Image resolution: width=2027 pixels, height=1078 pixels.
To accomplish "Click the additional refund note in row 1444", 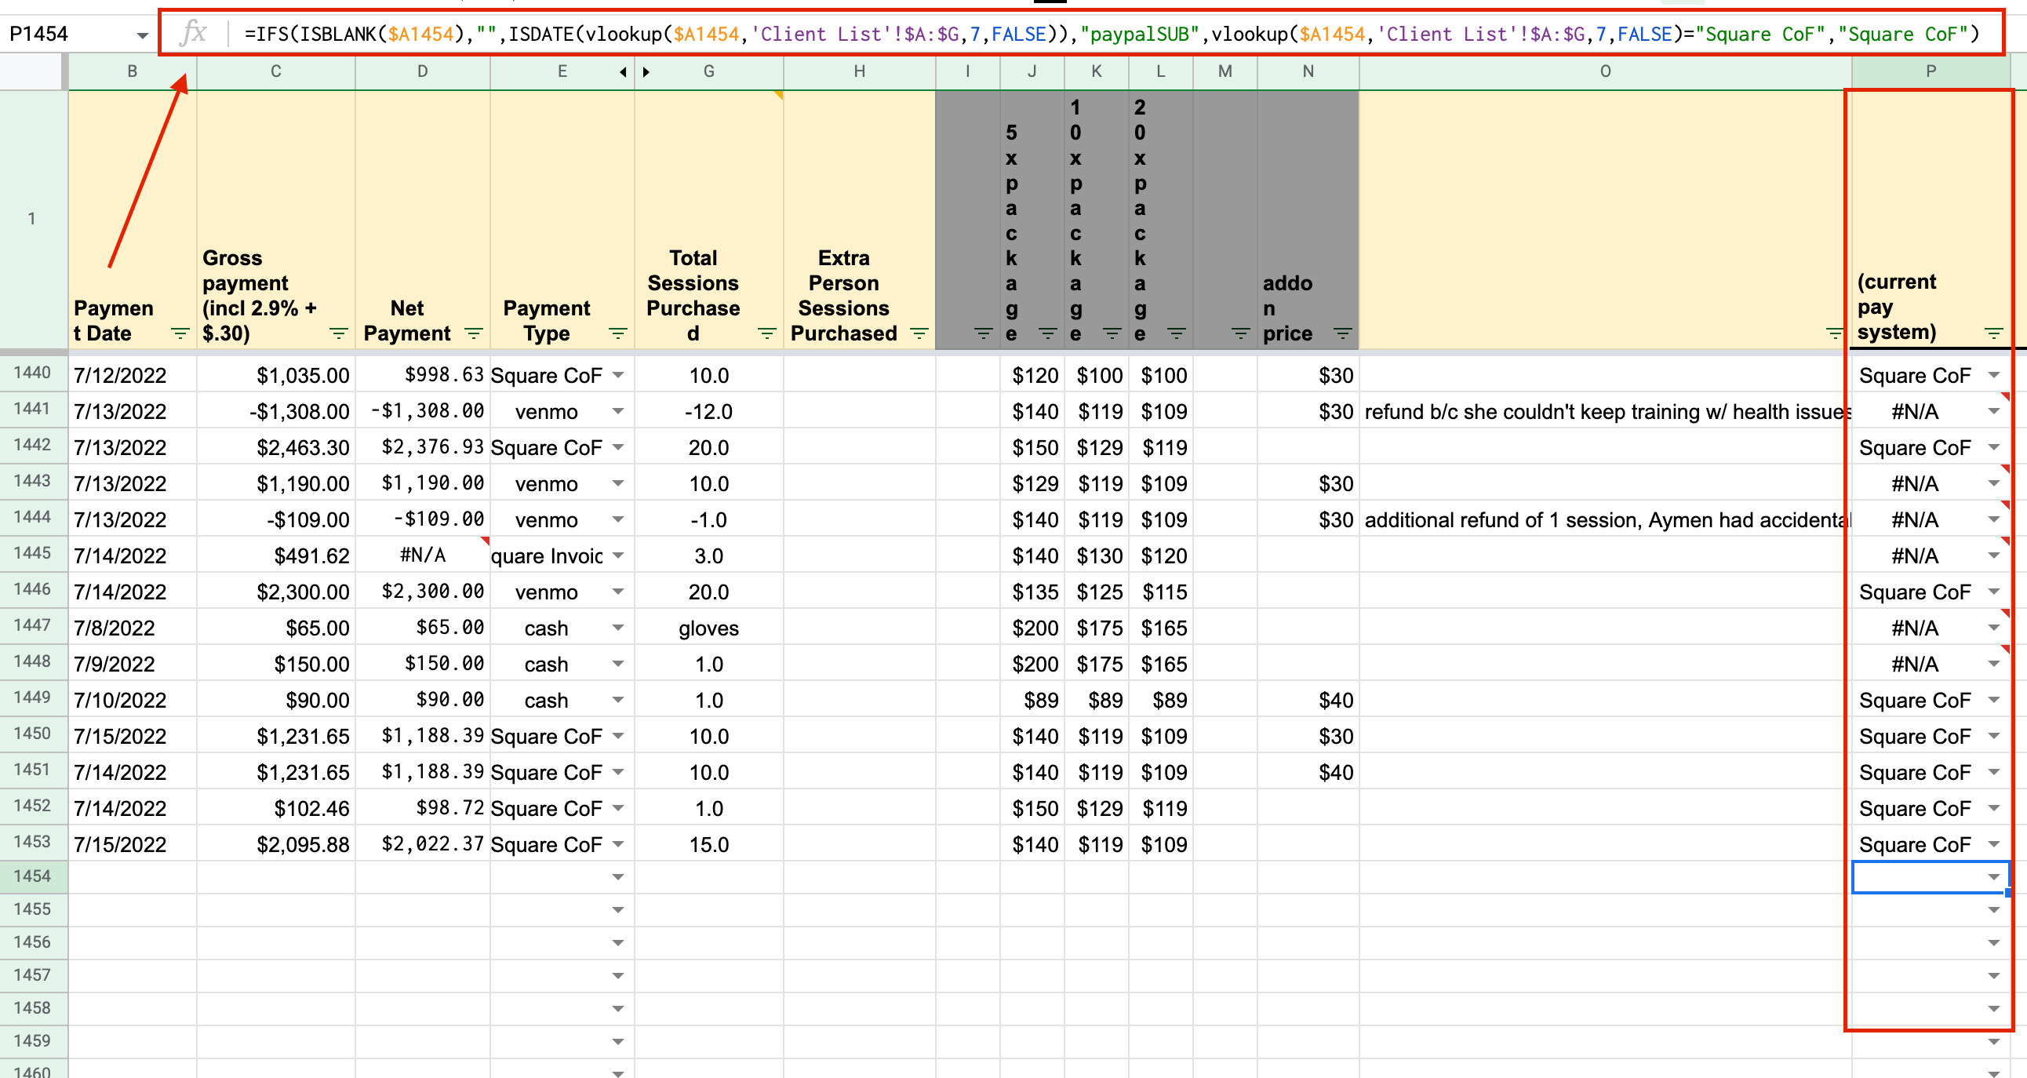I will (x=1605, y=519).
